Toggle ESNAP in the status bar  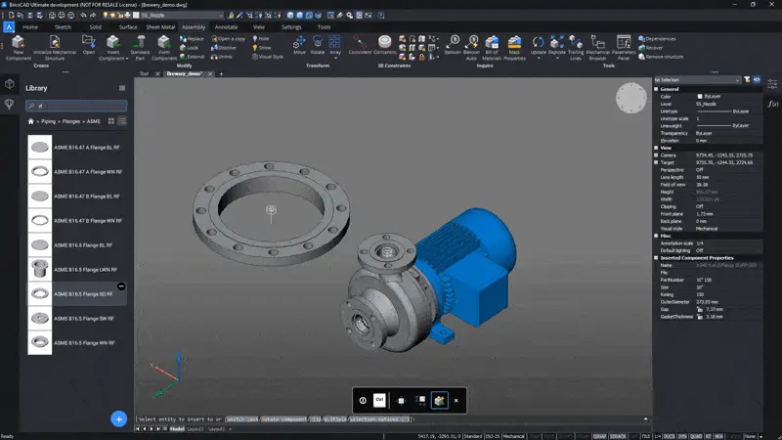(599, 435)
